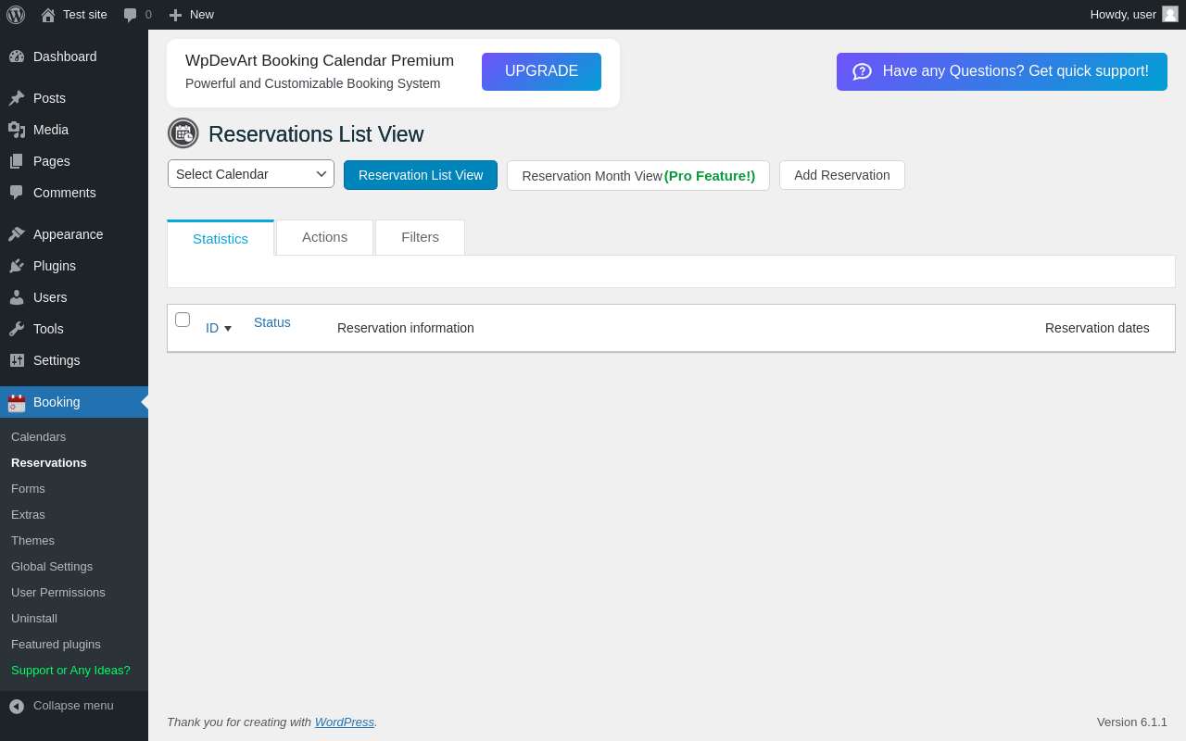Open User Permissions submenu item
This screenshot has height=741, width=1186.
pyautogui.click(x=58, y=592)
